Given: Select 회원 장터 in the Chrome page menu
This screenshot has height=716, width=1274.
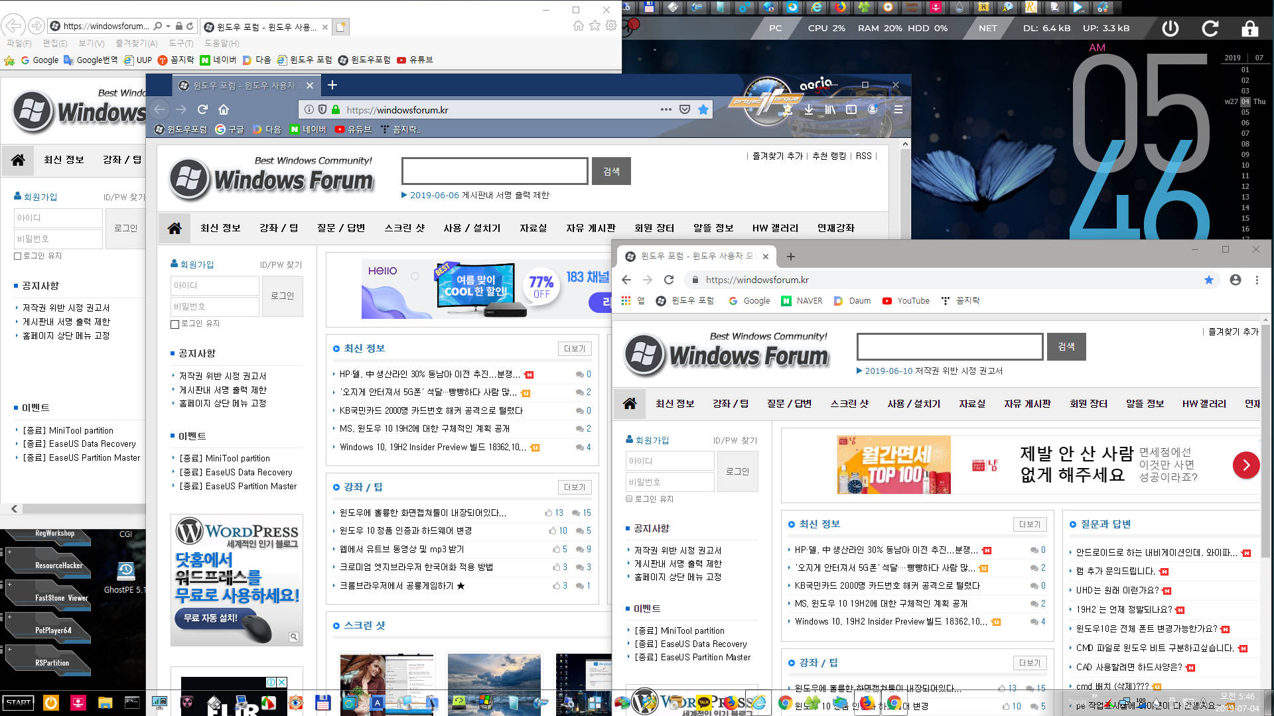Looking at the screenshot, I should pos(1088,404).
